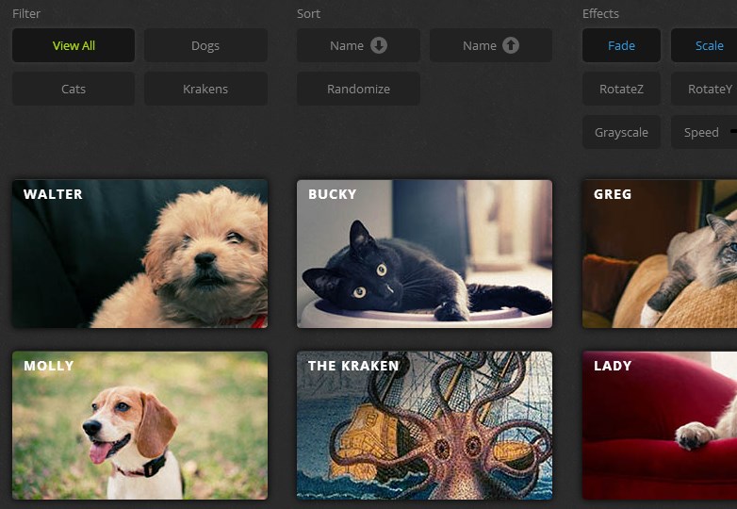
Task: Enable the RotateZ effect
Action: 621,90
